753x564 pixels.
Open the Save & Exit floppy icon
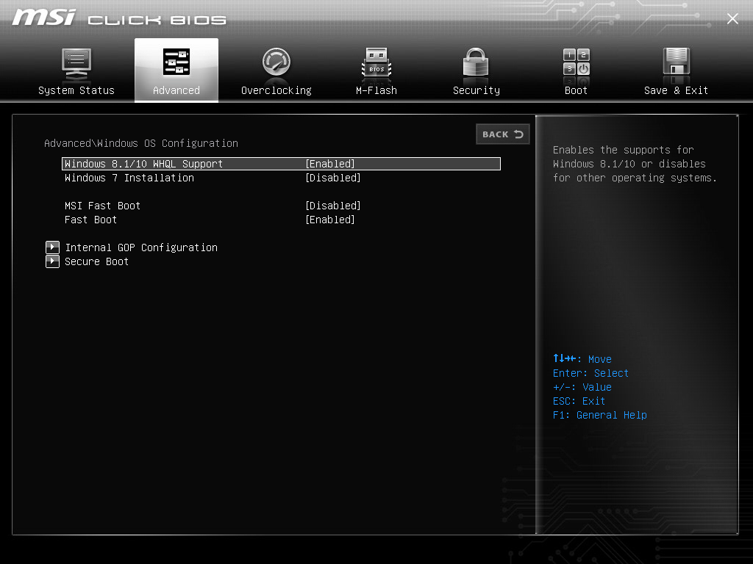[677, 62]
